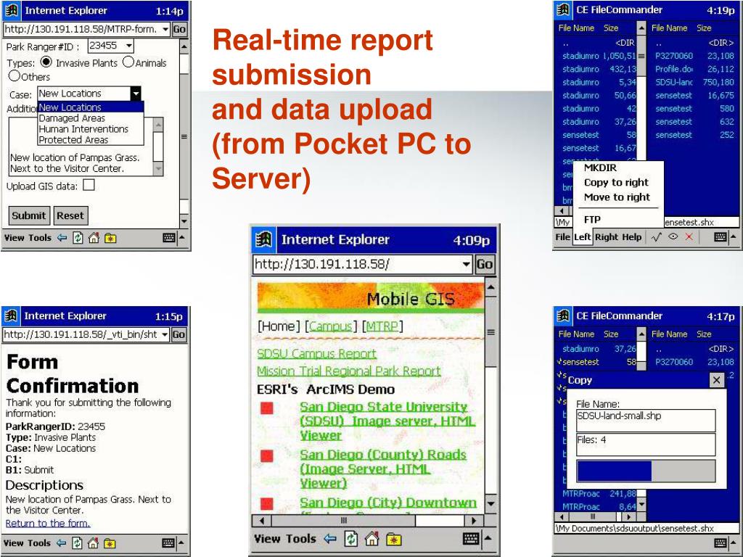Click the back arrow in the top-left Internet Explorer toolbar

pos(62,238)
